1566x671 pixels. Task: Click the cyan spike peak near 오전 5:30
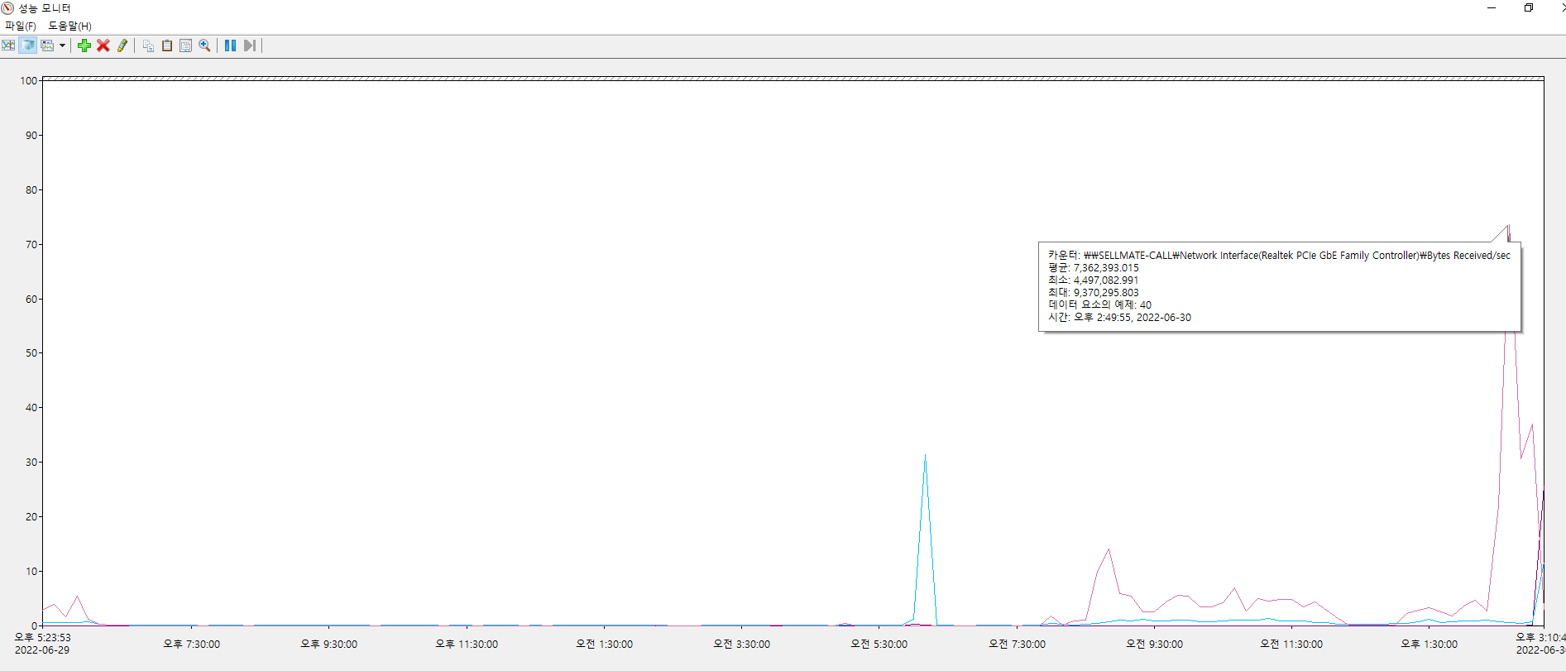coord(925,455)
